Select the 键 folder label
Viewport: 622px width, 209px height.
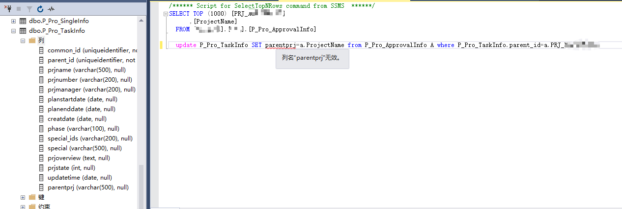[x=41, y=197]
